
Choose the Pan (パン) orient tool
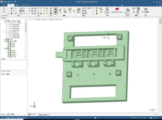[x=22, y=11]
